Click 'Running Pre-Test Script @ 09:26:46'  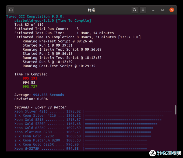[x=58, y=41]
